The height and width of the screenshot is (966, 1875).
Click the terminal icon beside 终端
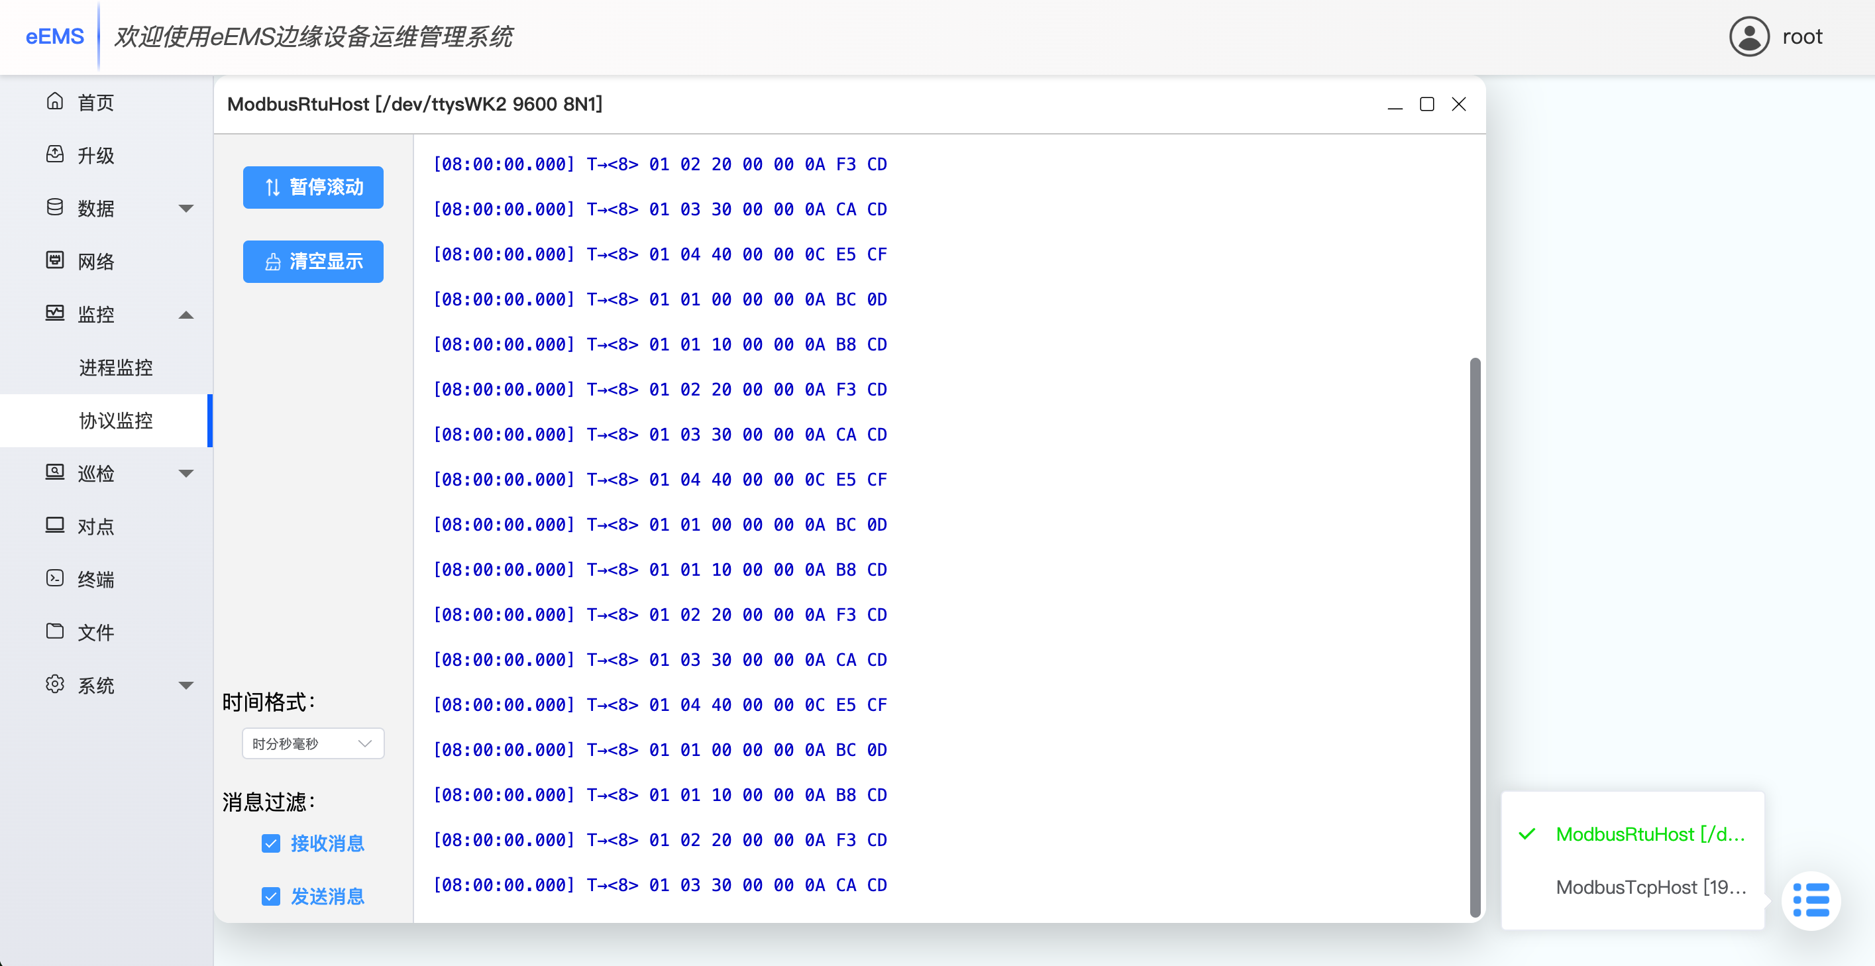pos(54,578)
